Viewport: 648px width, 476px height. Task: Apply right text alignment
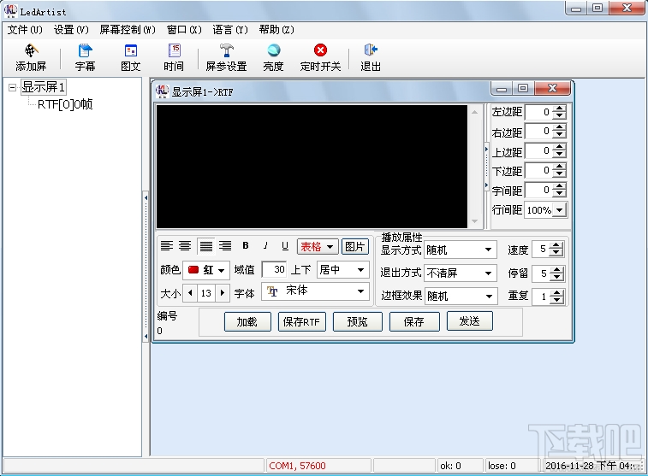(x=225, y=246)
